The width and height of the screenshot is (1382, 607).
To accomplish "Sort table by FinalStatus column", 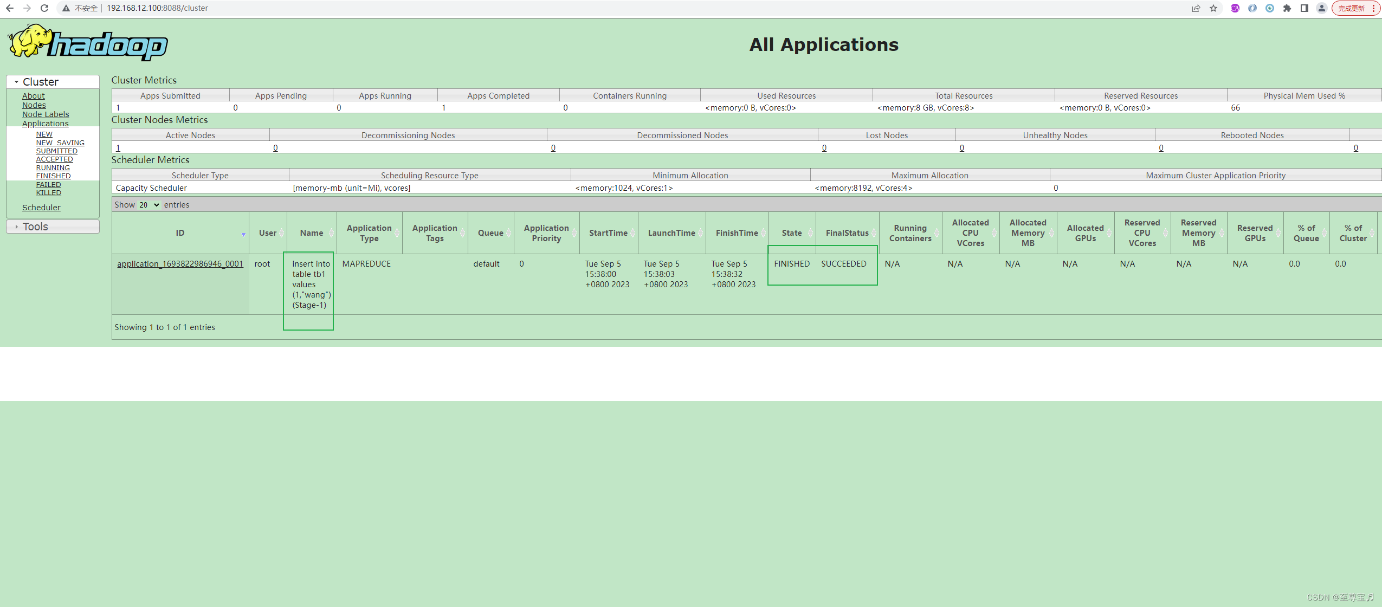I will click(x=847, y=233).
